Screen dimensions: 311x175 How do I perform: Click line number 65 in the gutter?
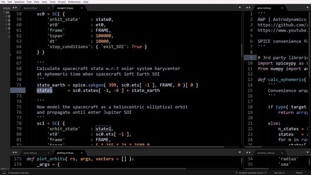point(19,52)
